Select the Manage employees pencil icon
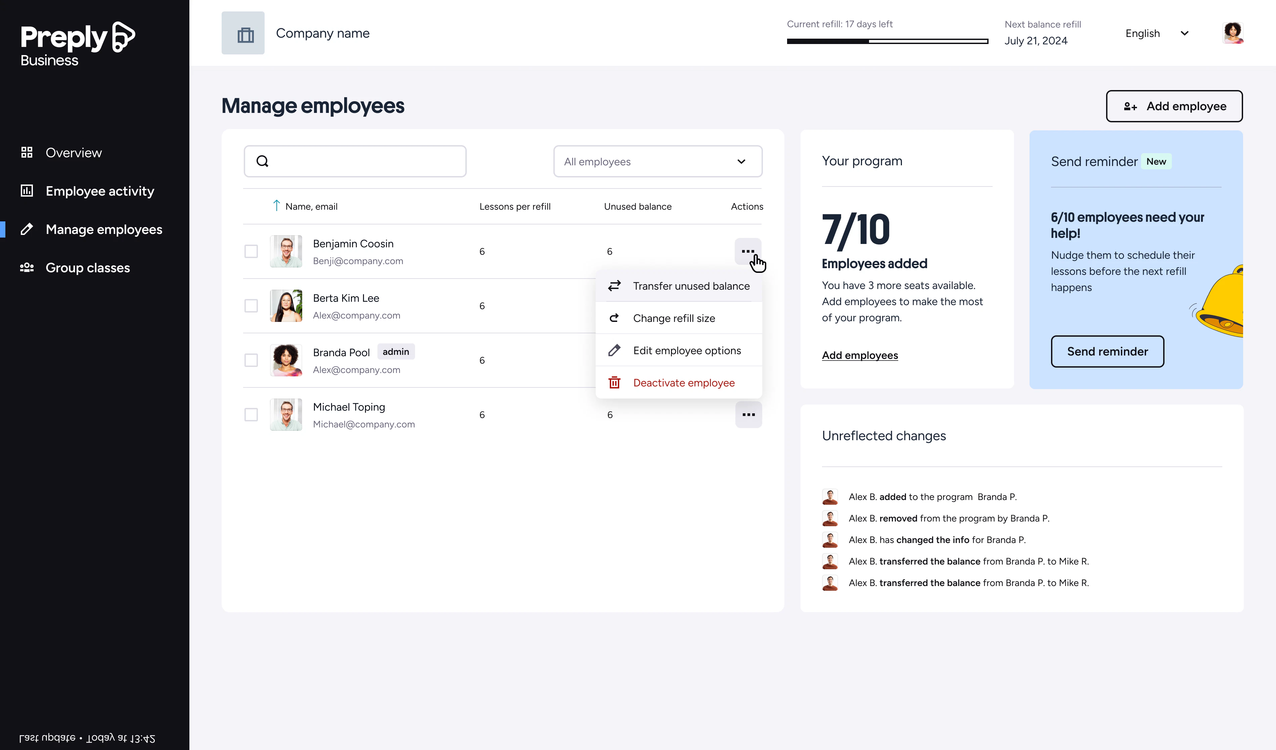 pos(27,229)
